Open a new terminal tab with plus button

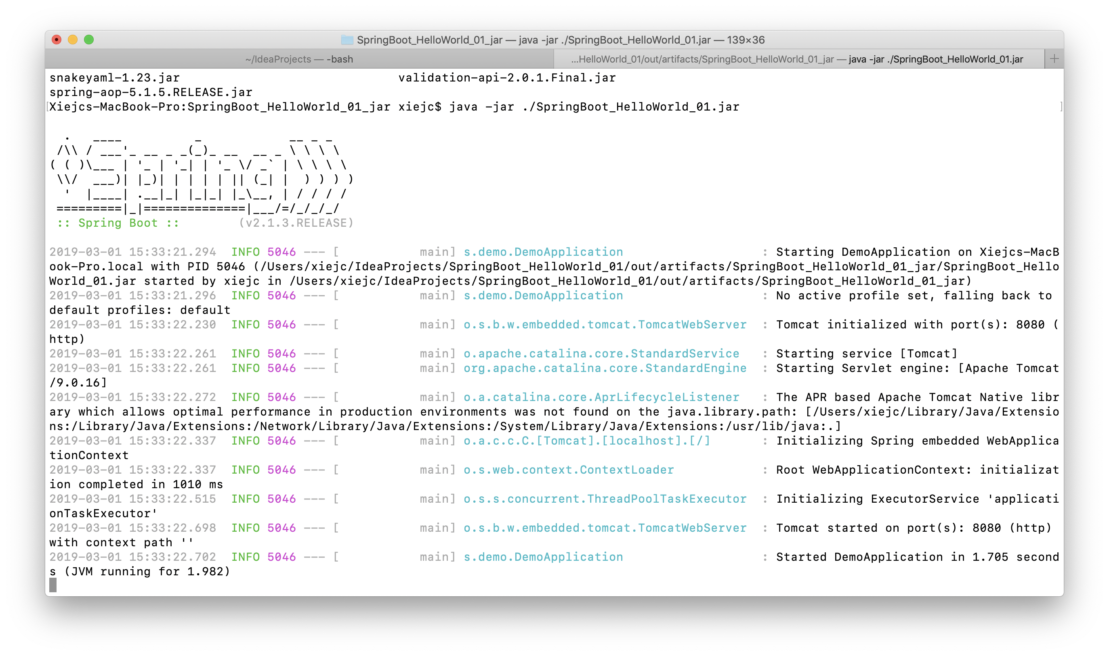point(1054,59)
